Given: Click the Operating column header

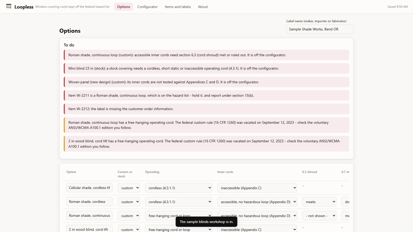Looking at the screenshot, I should coord(152,172).
